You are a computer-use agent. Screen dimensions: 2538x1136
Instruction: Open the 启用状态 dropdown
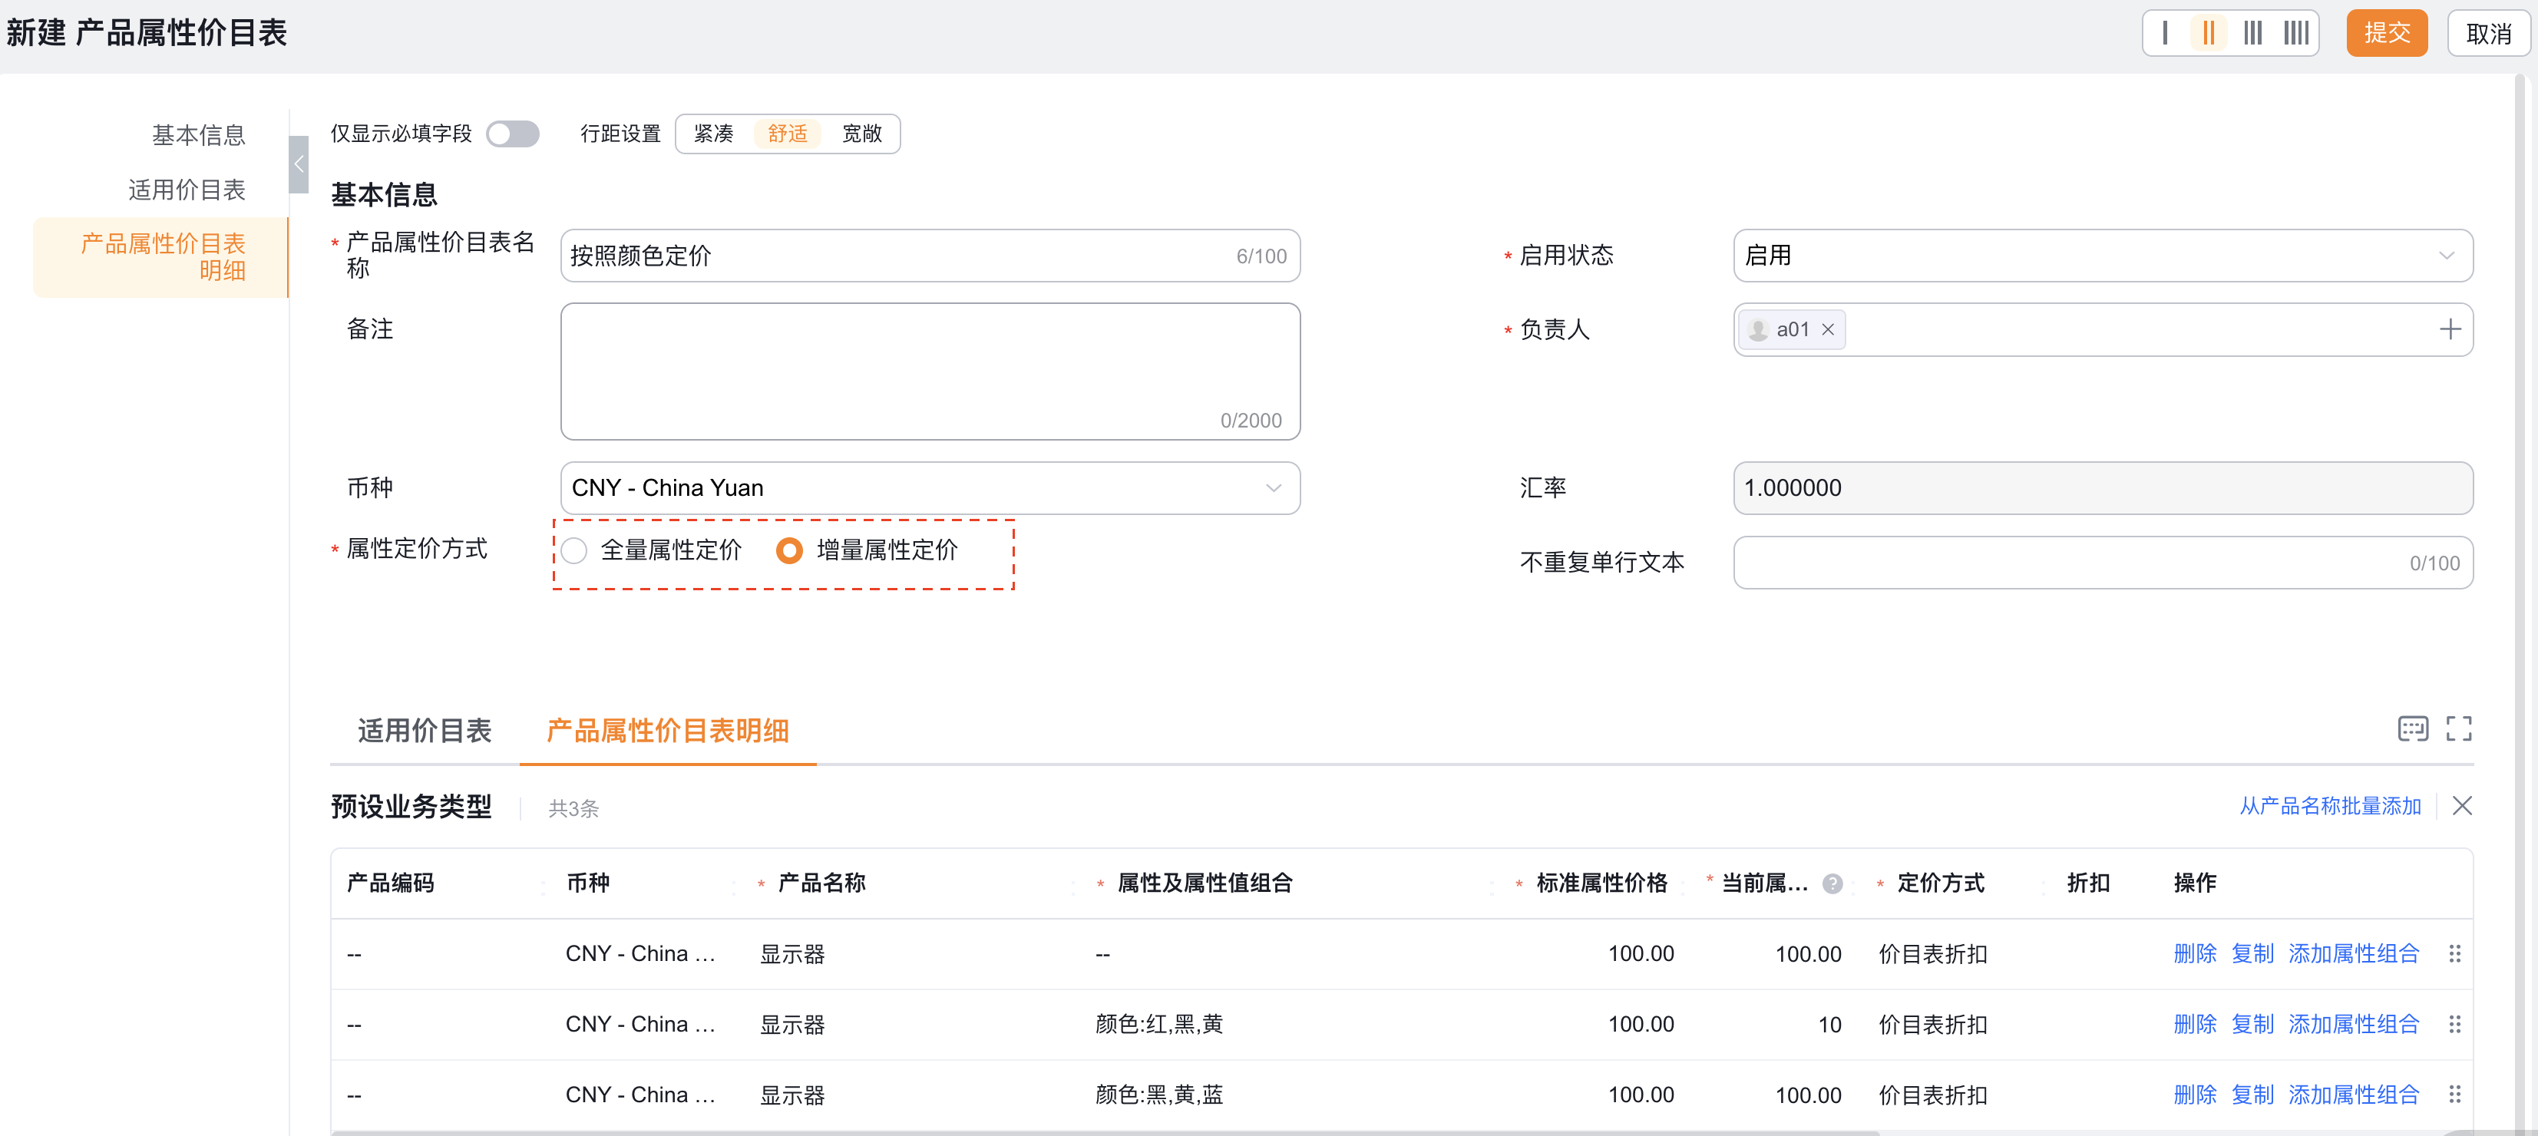[2101, 256]
